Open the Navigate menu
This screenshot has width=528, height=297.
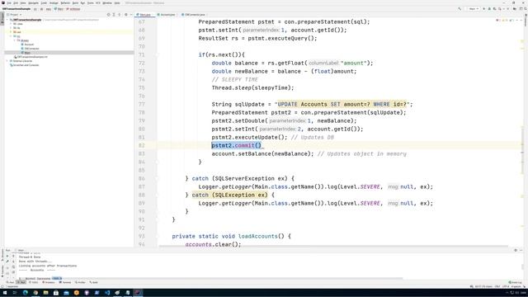33,3
